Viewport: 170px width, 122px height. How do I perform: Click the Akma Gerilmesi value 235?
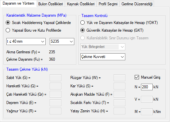coord(52,52)
